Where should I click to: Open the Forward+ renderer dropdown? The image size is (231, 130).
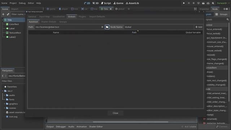[x=223, y=3]
